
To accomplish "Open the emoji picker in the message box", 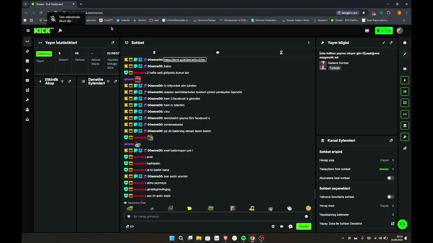I will click(x=306, y=217).
